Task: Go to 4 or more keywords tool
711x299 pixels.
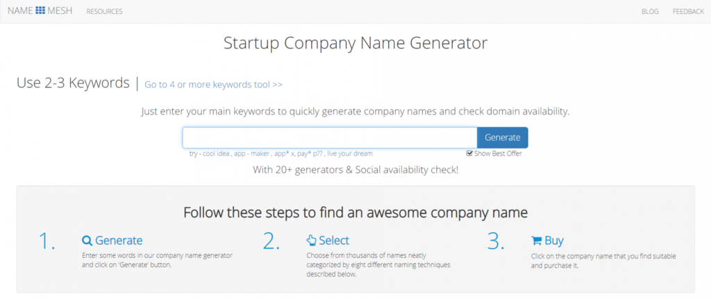Action: tap(214, 85)
